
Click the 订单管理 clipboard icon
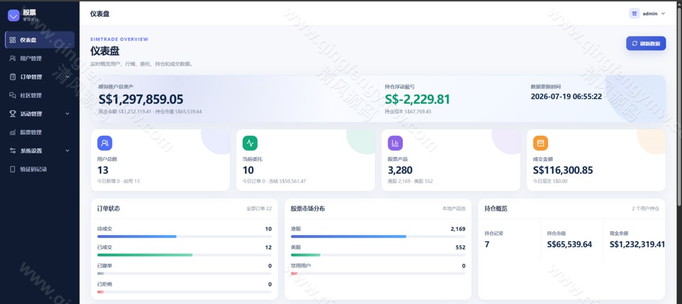[x=13, y=77]
